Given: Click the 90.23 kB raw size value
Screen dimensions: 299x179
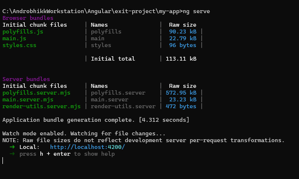Looking at the screenshot, I should pyautogui.click(x=183, y=32).
